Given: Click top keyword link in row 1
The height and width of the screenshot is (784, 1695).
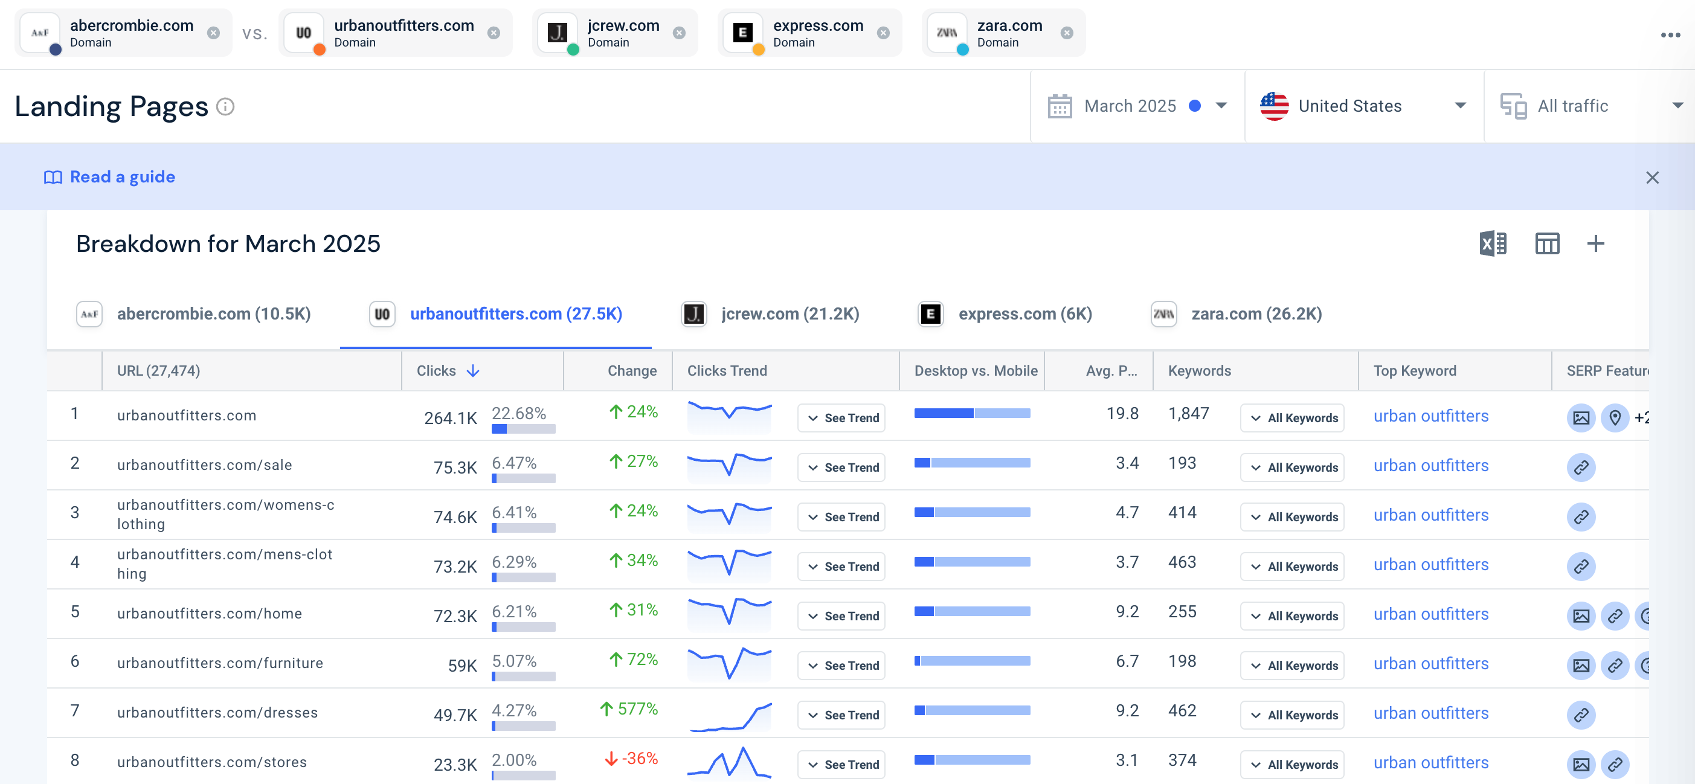Looking at the screenshot, I should click(1430, 416).
